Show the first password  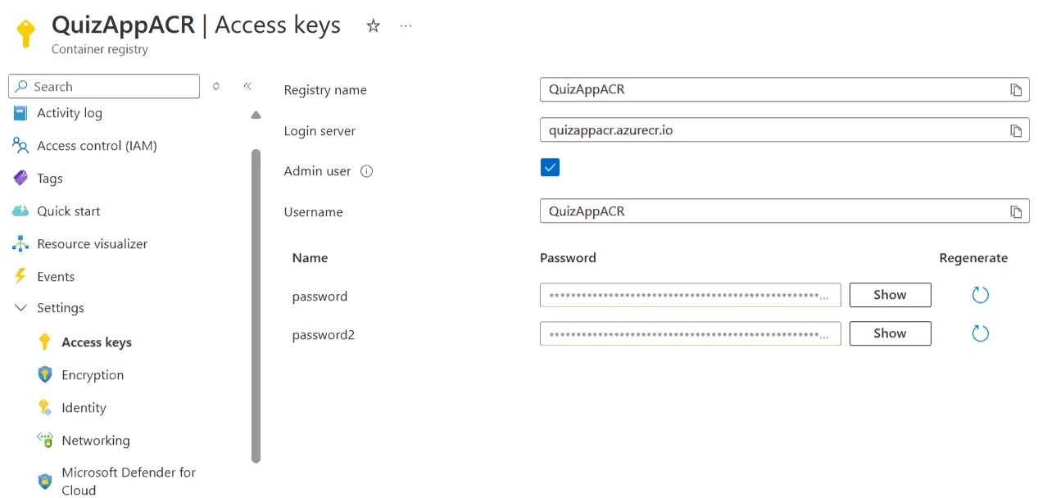coord(890,295)
